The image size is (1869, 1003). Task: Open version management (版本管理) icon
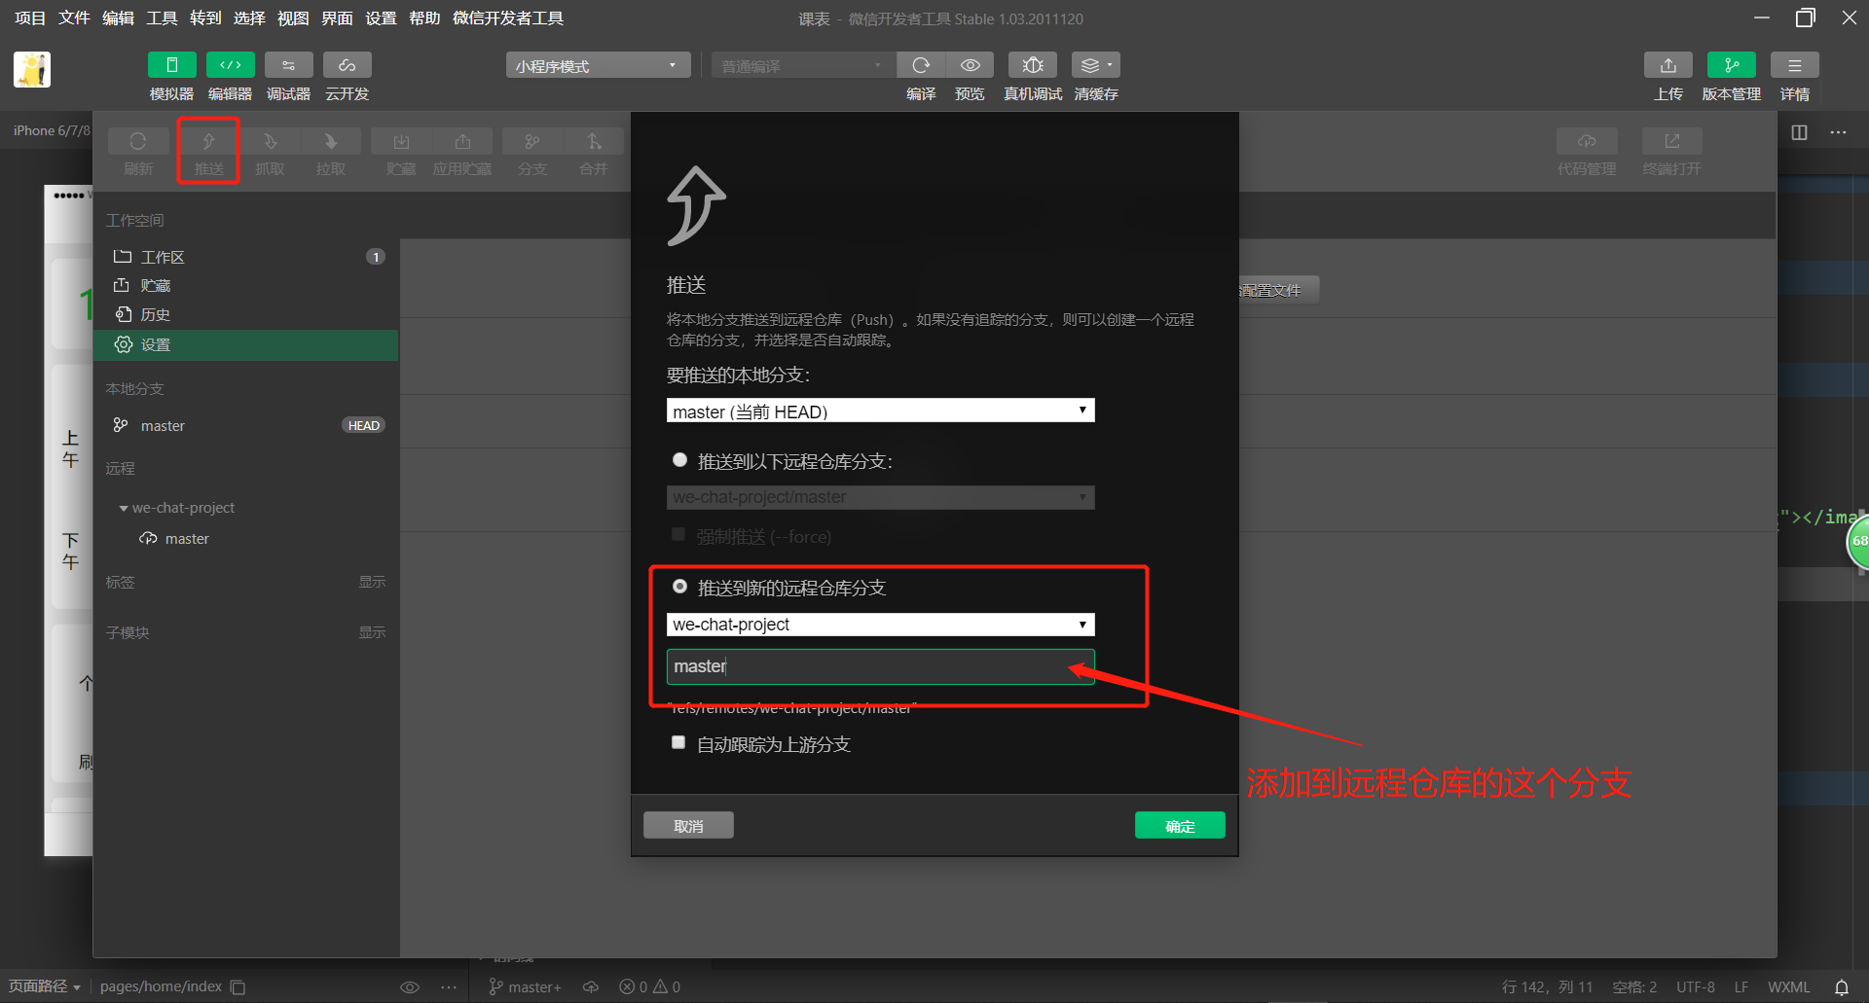click(x=1731, y=65)
